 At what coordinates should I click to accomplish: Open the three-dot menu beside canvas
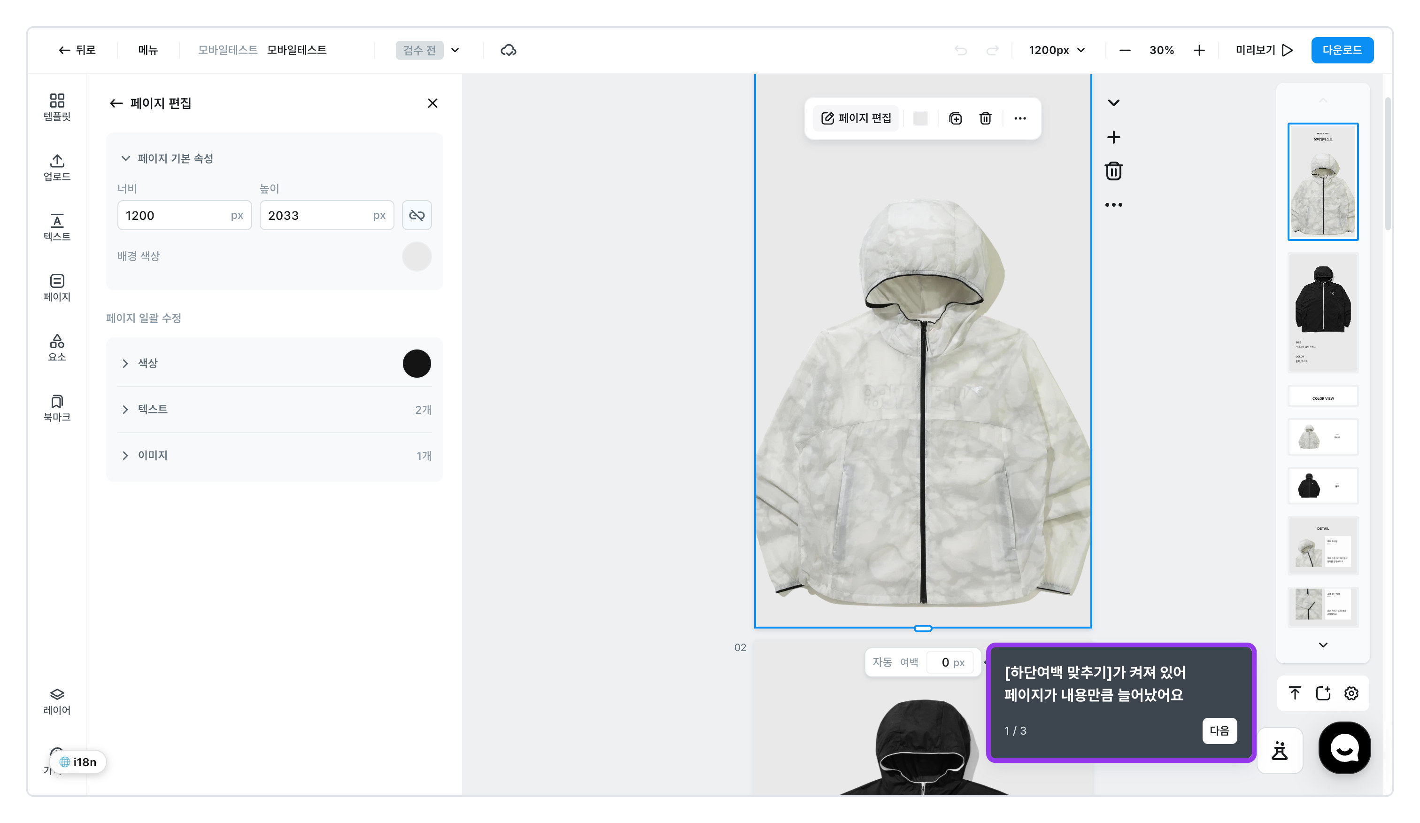pos(1113,205)
